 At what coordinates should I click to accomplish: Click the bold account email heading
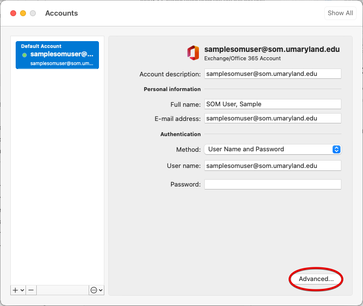tap(271, 49)
